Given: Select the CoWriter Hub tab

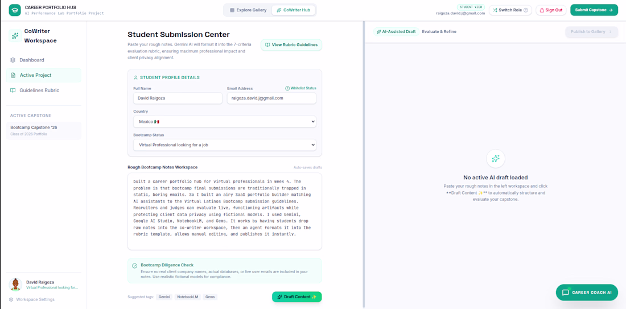Looking at the screenshot, I should pos(294,10).
